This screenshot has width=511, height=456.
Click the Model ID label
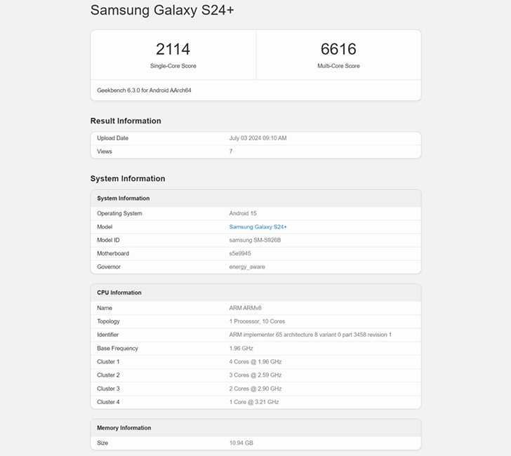108,240
